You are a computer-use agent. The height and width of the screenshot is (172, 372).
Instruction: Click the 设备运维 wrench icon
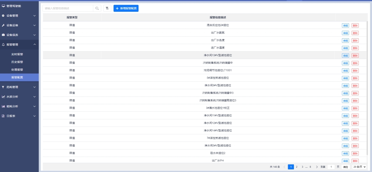point(3,25)
